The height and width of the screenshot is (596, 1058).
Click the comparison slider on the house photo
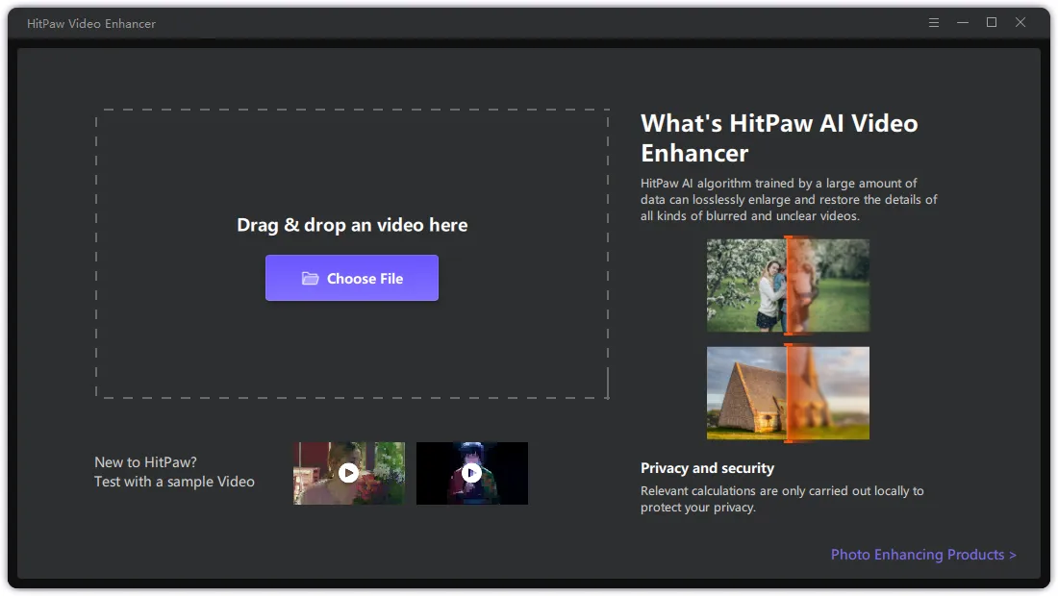(789, 392)
